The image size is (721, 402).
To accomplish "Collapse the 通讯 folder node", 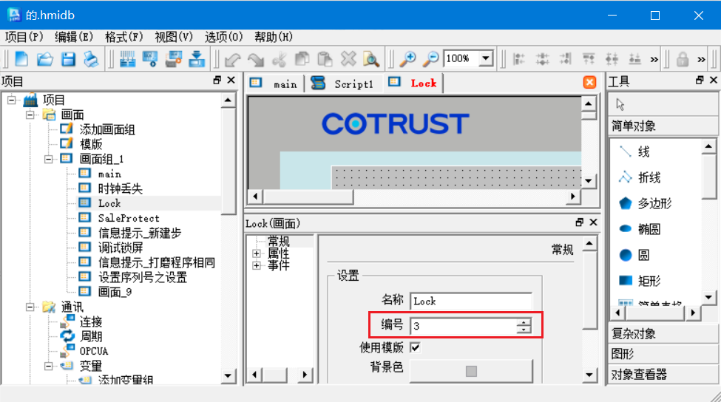I will point(30,307).
